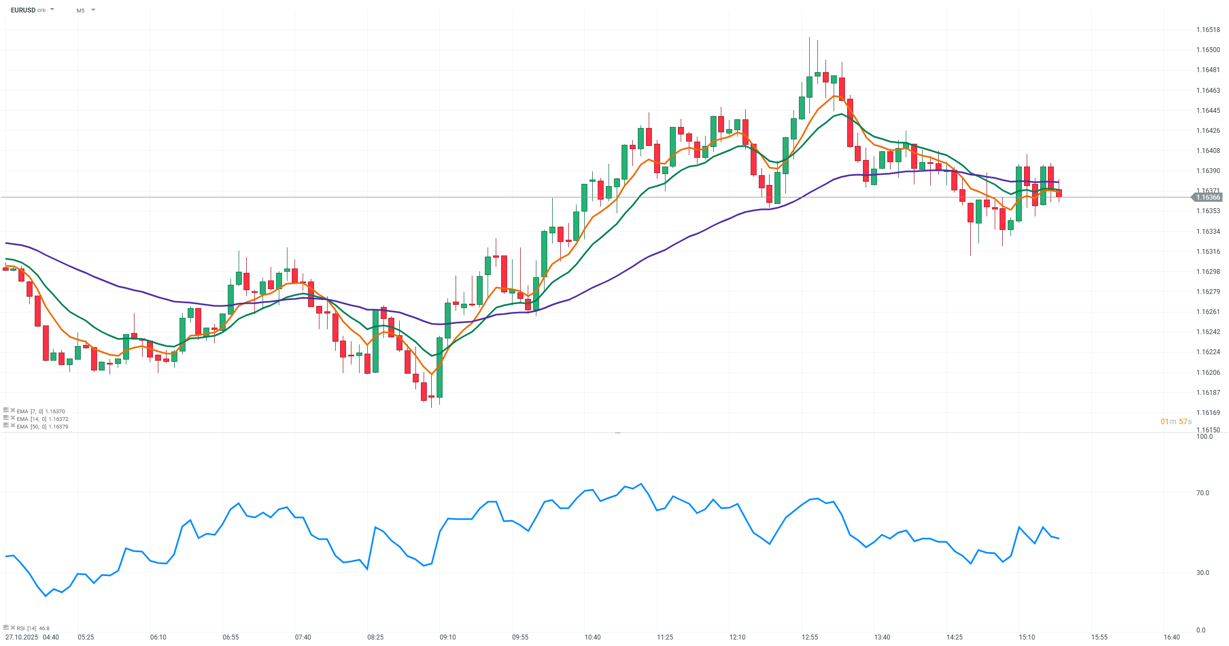Click the RSI [14] legend label
Screen dimensions: 1229x646
(27, 628)
